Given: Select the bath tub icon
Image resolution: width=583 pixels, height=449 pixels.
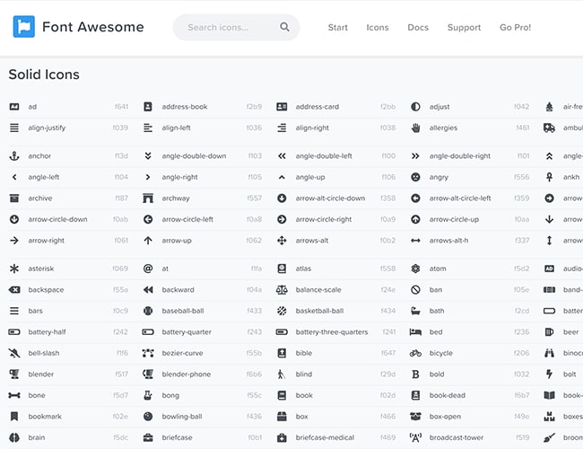Looking at the screenshot, I should [x=415, y=312].
